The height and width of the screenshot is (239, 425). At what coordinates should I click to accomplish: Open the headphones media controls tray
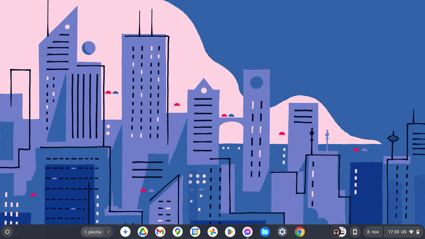[x=339, y=232]
